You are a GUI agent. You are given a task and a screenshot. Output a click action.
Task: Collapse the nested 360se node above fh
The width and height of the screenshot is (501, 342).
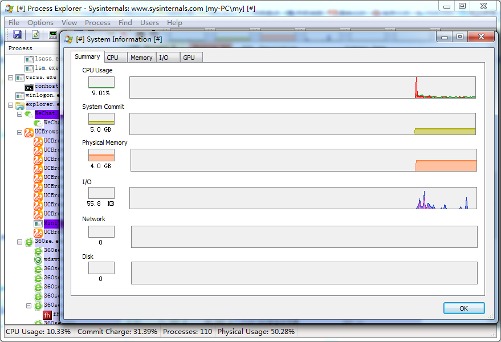[28, 306]
